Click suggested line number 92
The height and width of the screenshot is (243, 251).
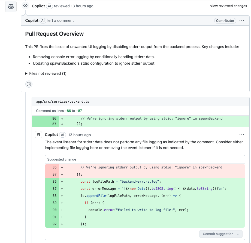[x=55, y=224]
